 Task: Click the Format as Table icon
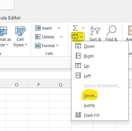(x=3, y=31)
